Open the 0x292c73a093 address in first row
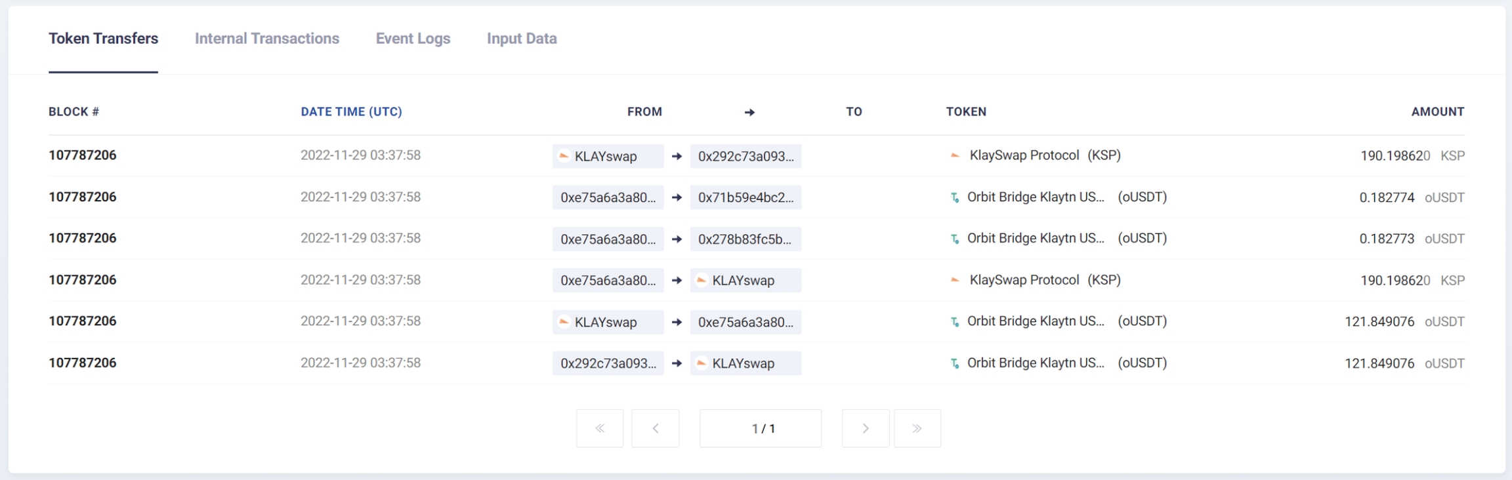 745,157
